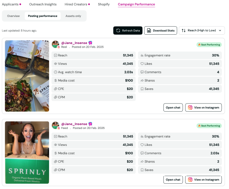
Task: Click the Download Stats button
Action: pyautogui.click(x=161, y=31)
